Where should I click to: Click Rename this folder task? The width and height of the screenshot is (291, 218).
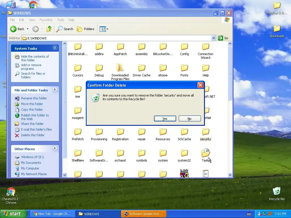[34, 98]
